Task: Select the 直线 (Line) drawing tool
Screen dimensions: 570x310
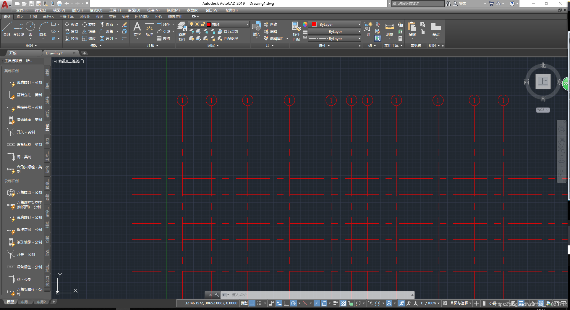Action: point(7,29)
